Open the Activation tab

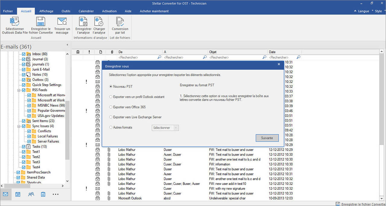click(x=109, y=11)
